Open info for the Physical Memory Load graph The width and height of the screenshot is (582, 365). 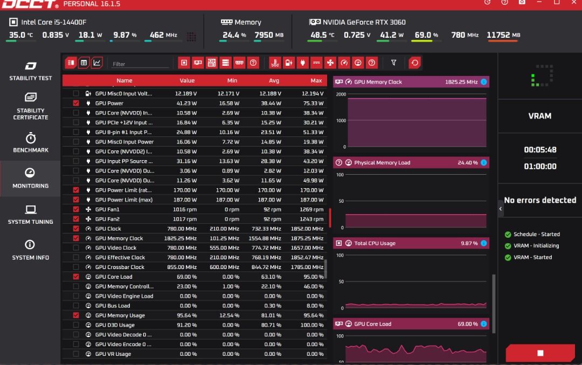[483, 162]
